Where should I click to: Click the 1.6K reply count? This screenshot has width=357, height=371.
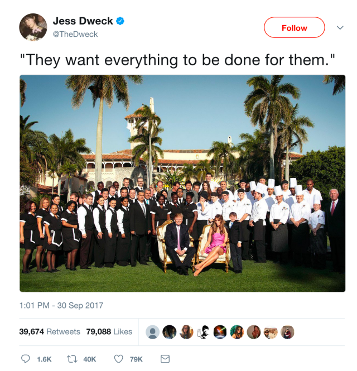click(x=44, y=359)
